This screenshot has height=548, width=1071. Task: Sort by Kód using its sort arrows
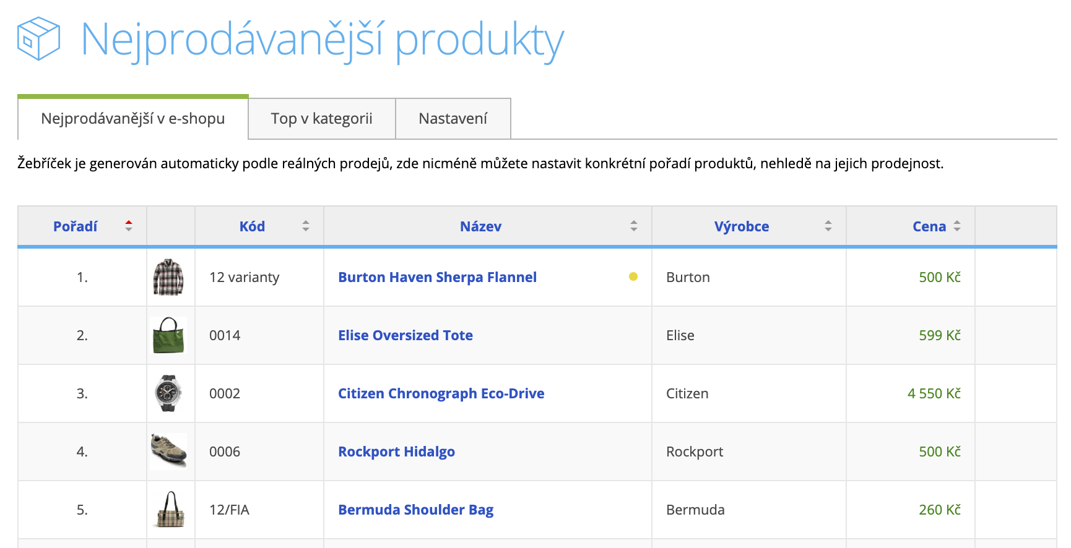306,226
